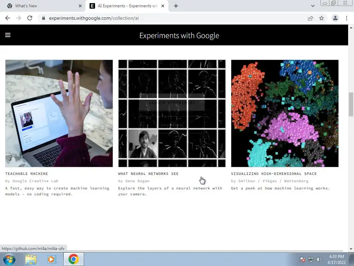The image size is (354, 266).
Task: Click the What Neural Networks See title
Action: (148, 174)
